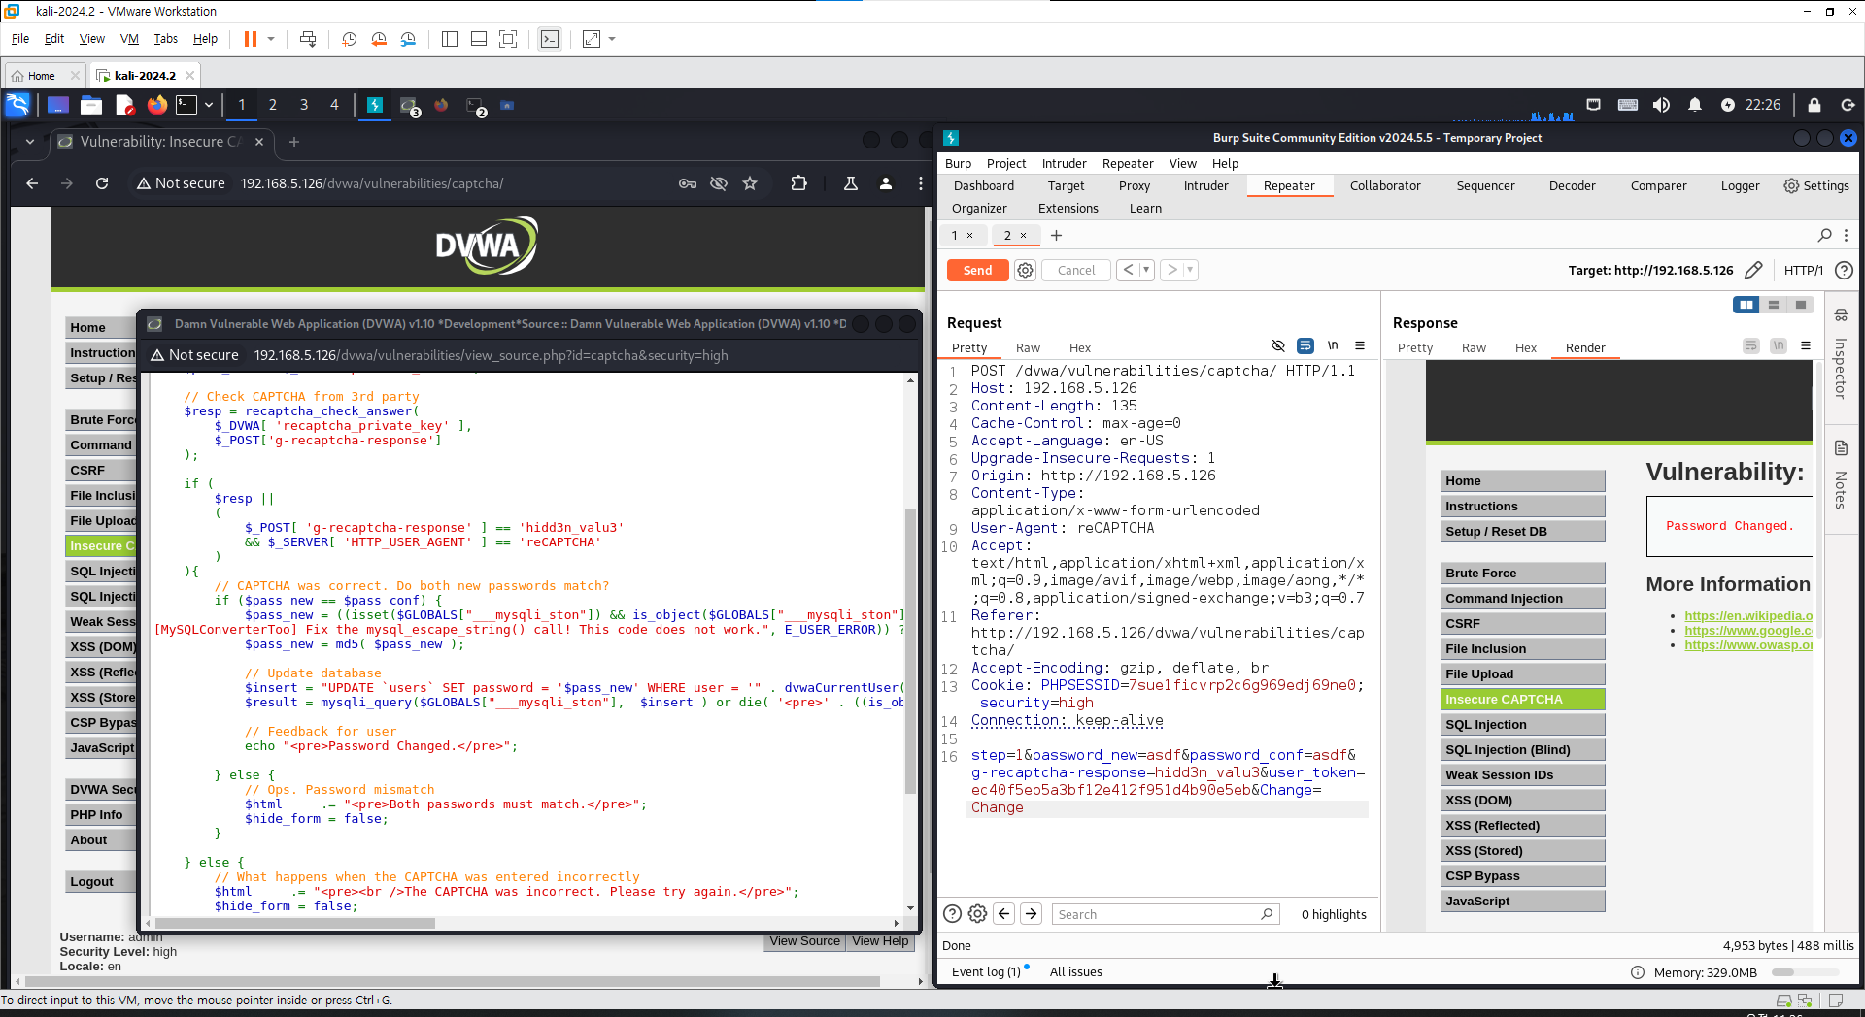
Task: Switch Request view to Raw tab
Action: (1028, 348)
